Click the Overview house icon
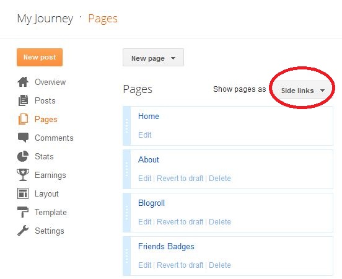The height and width of the screenshot is (279, 342). tap(23, 82)
